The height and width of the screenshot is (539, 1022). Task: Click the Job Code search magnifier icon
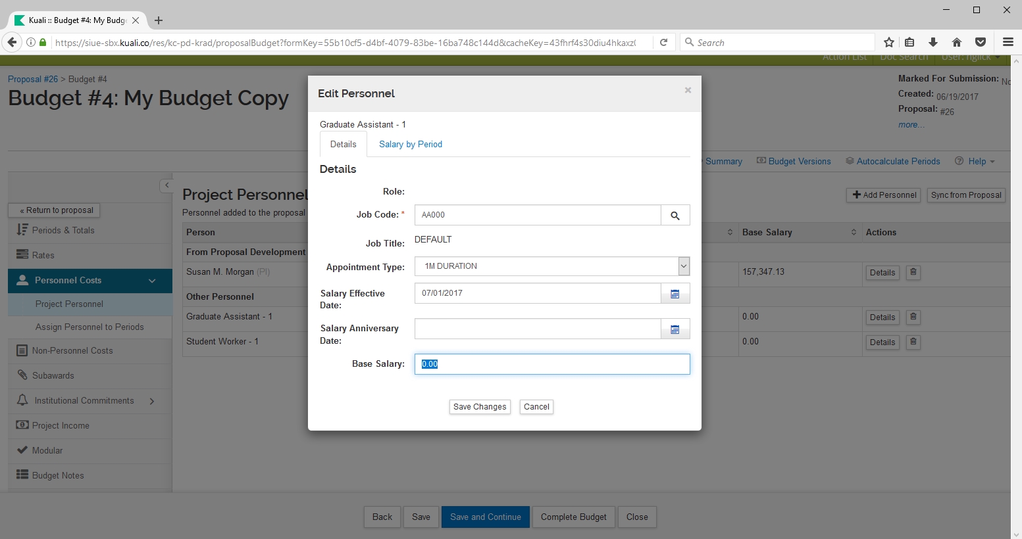[x=675, y=216]
